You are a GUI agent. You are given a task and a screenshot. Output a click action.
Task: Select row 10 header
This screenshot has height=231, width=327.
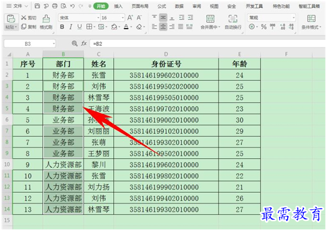coord(7,164)
